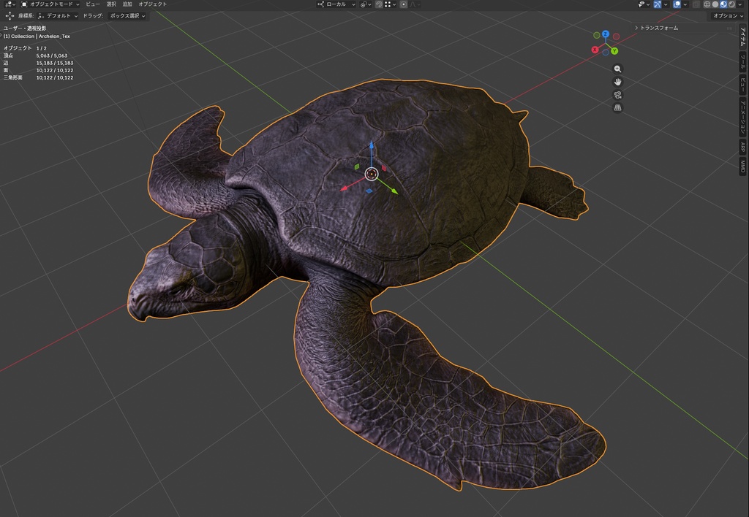Open the オプション dropdown
The height and width of the screenshot is (517, 749).
point(728,16)
